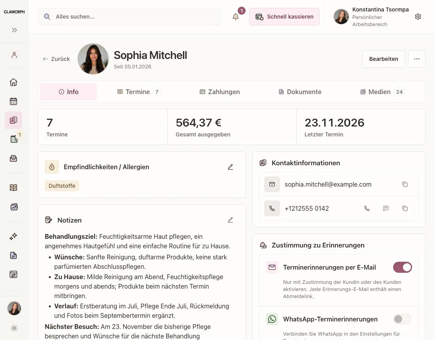Click the phone number text +1212555 0142
Image resolution: width=435 pixels, height=340 pixels.
tap(306, 208)
